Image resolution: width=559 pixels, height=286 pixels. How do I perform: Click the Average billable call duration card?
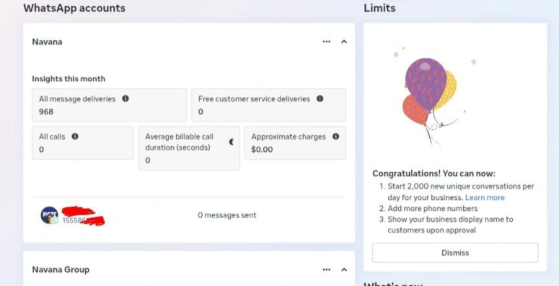tap(189, 148)
